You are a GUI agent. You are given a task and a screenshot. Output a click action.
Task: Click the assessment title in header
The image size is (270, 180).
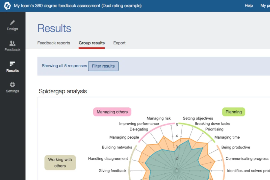pyautogui.click(x=78, y=6)
